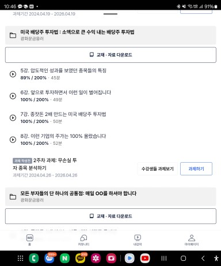
Task: Open the 내강의 tab
Action: click(x=138, y=239)
